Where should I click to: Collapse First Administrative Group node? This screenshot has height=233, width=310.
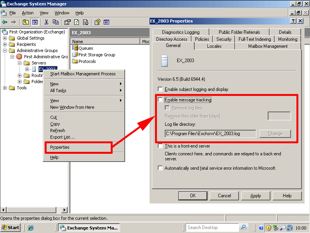[x=12, y=57]
